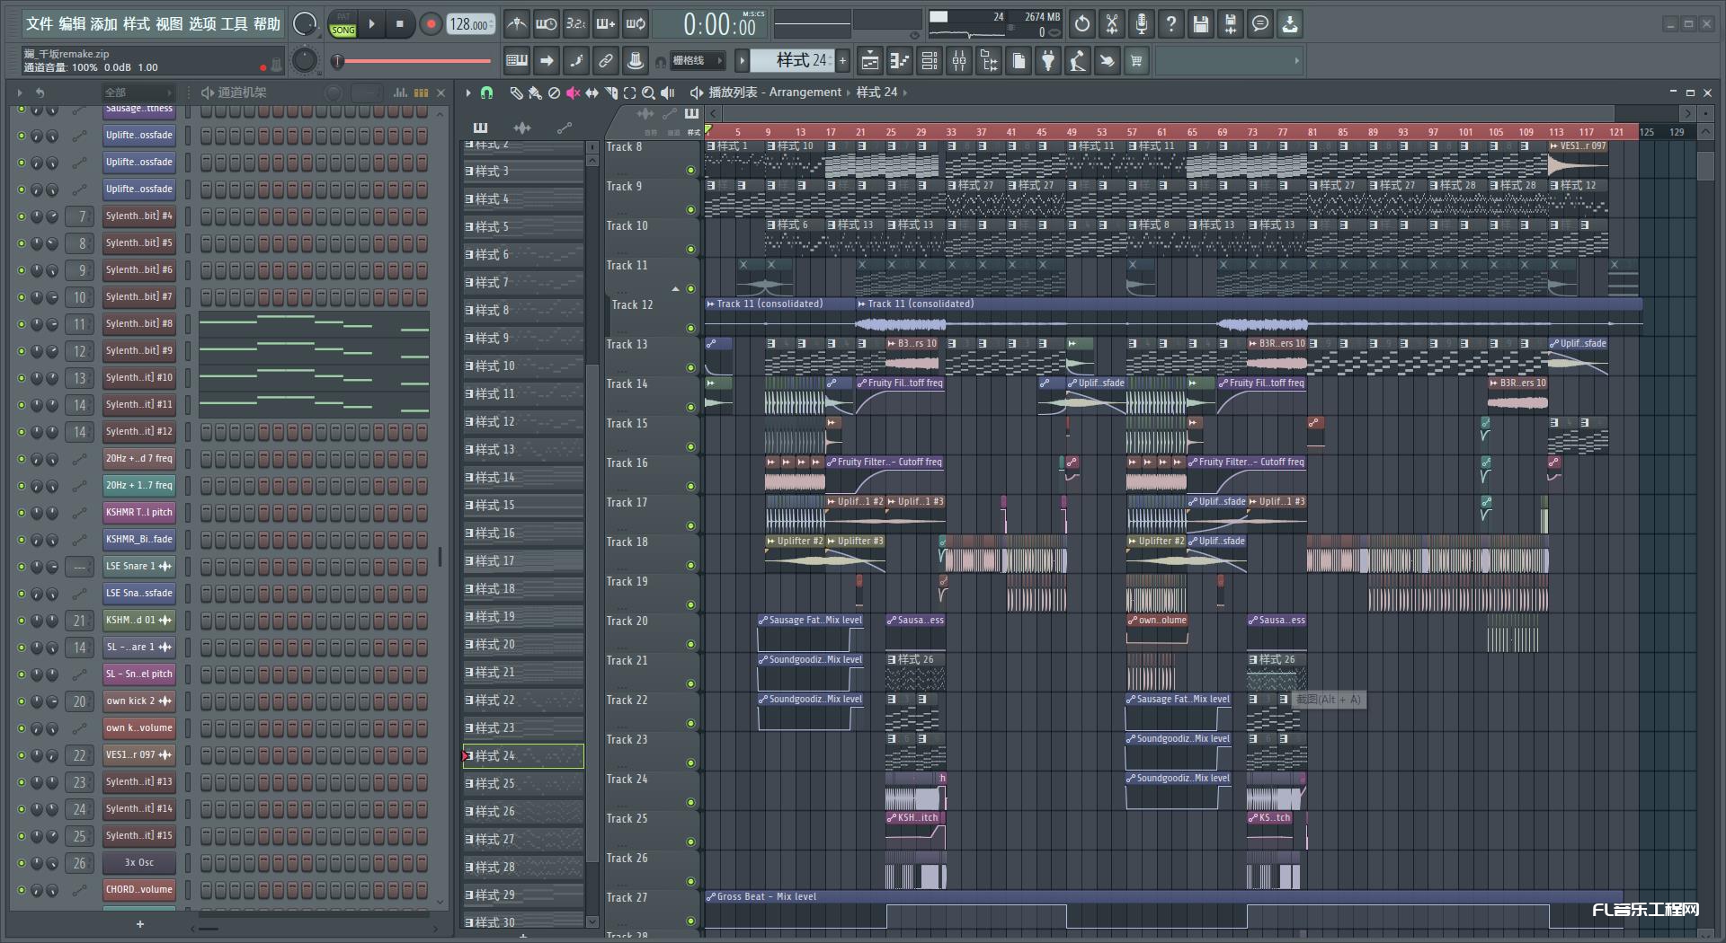Click the song position slider

[x=414, y=61]
